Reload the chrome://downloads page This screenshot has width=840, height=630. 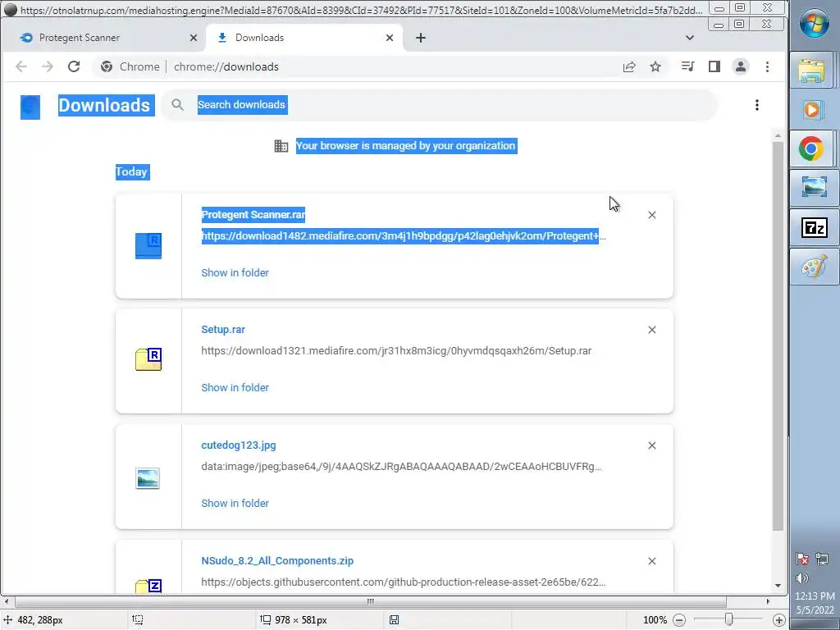coord(74,66)
